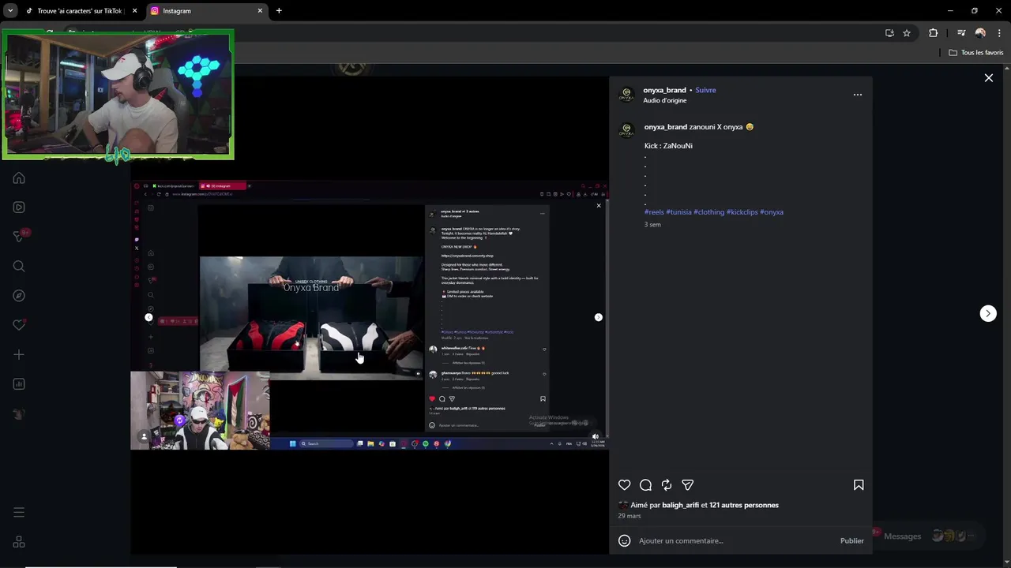The image size is (1011, 568).
Task: Close the TikTok tab
Action: point(134,11)
